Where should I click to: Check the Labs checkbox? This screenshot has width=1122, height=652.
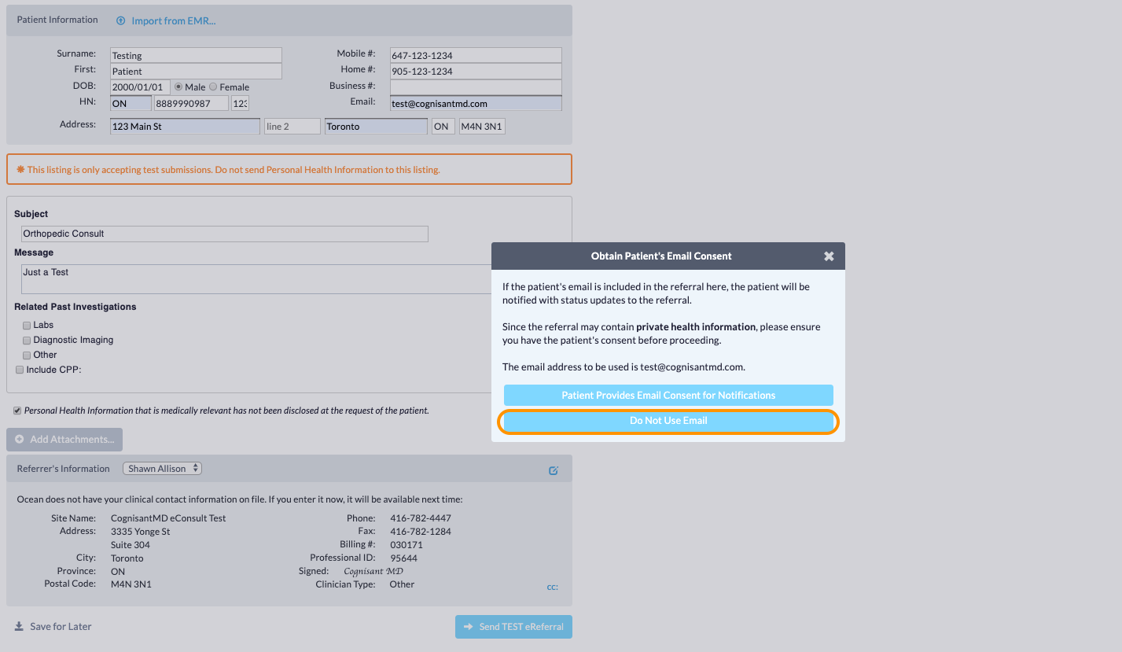click(27, 326)
